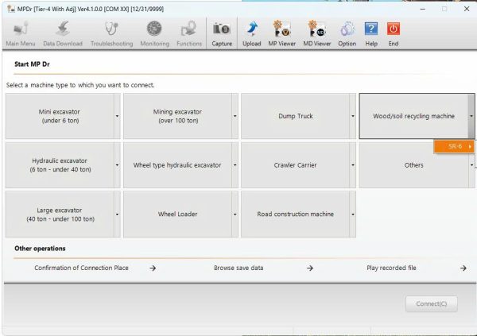Expand Wood/soil recycling machine dropdown arrow
Image resolution: width=477 pixels, height=336 pixels.
tap(471, 116)
